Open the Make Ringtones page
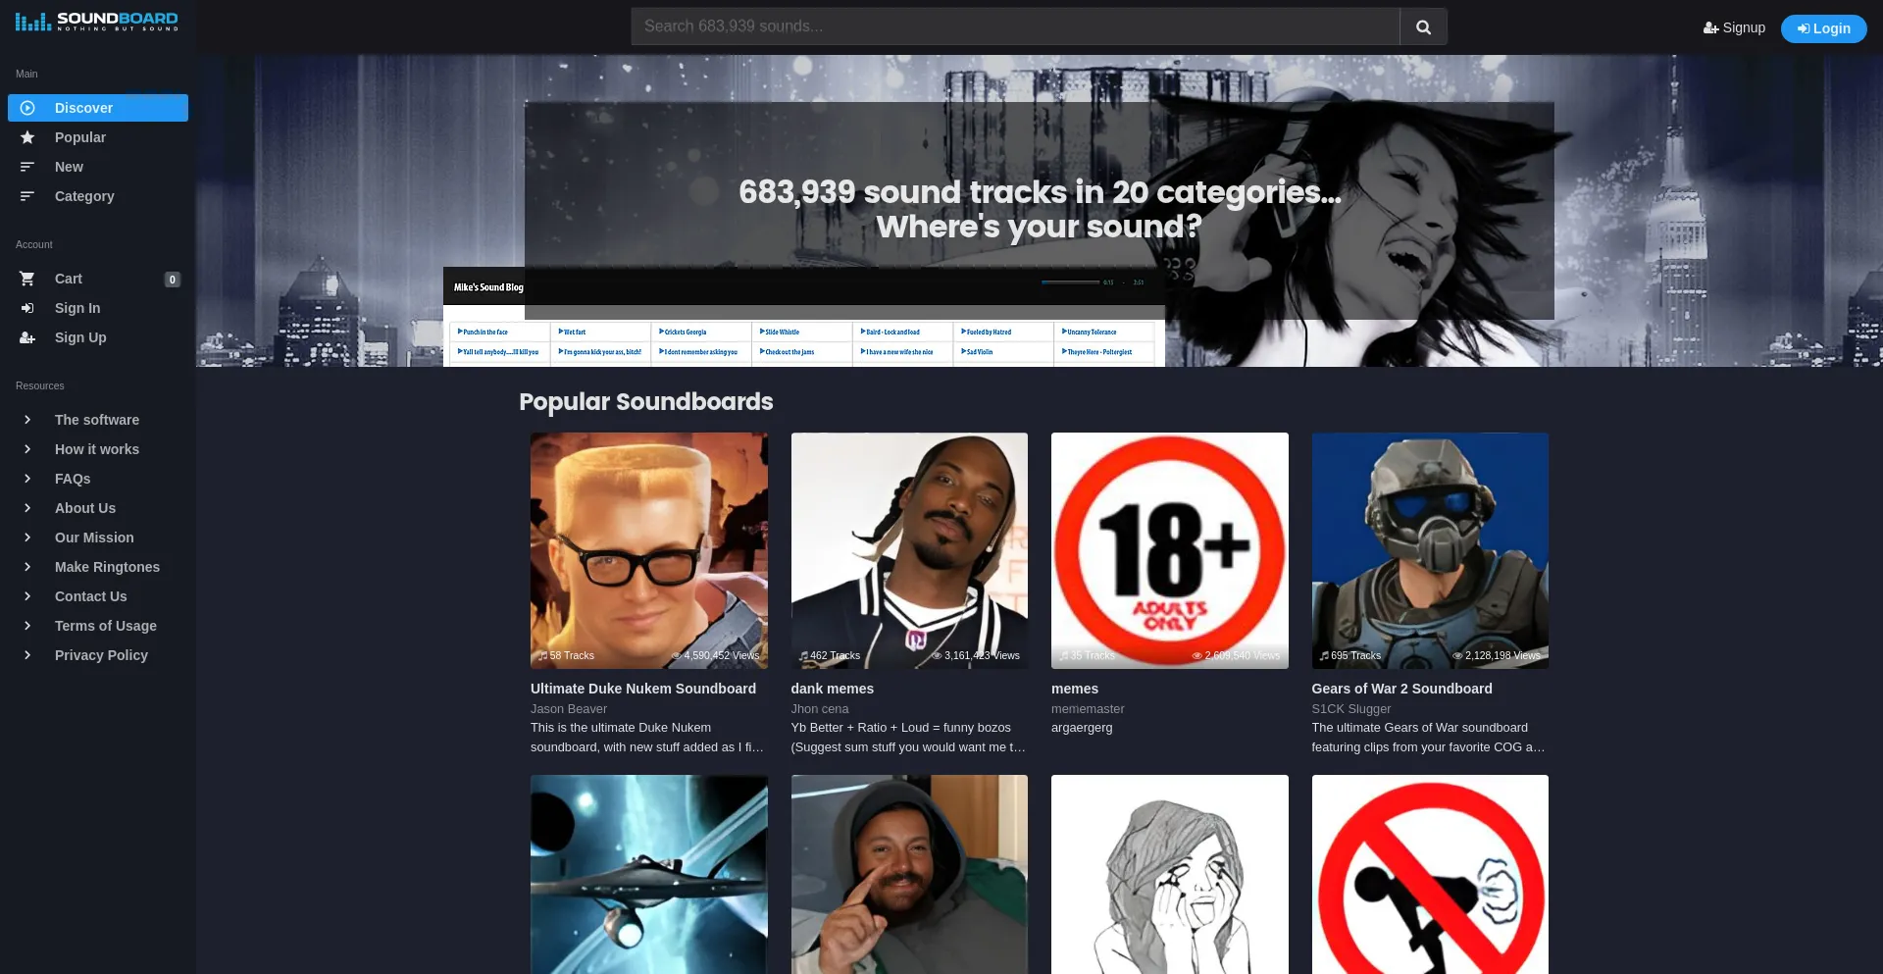The width and height of the screenshot is (1883, 974). (98, 567)
